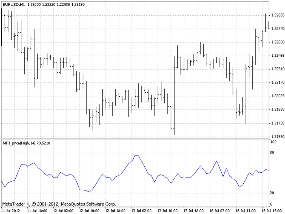This screenshot has width=285, height=214.
Task: Select the 16 Jul 11:00 time label
Action: 245,211
